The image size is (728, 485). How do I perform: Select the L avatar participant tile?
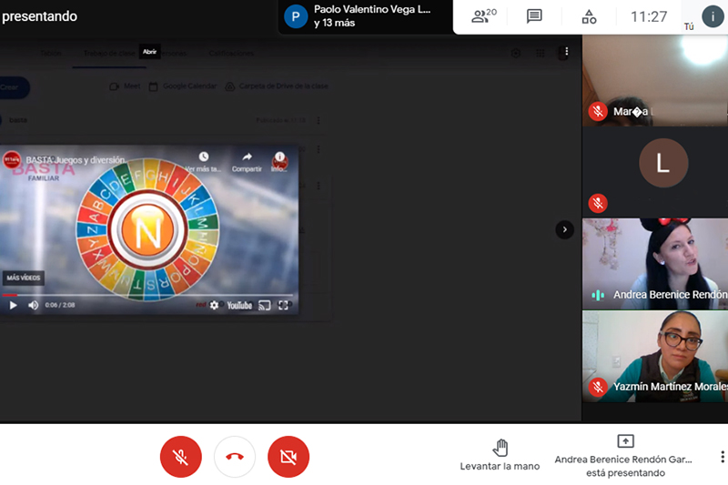(654, 172)
